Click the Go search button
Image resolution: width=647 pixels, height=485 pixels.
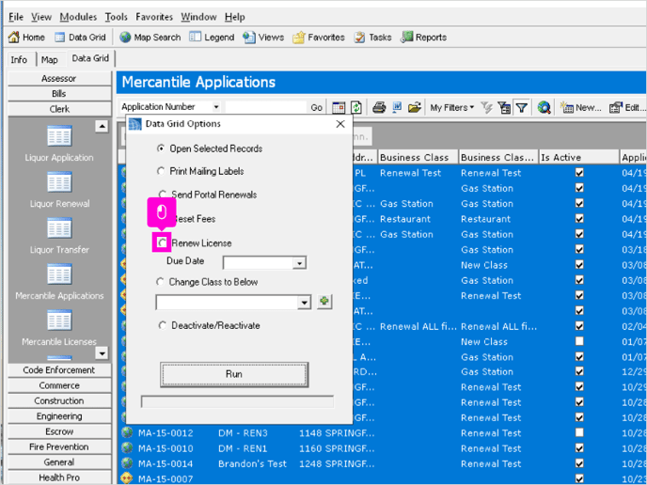pos(317,108)
